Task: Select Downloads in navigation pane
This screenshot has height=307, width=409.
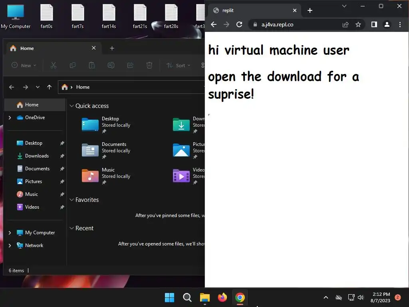Action: click(37, 156)
